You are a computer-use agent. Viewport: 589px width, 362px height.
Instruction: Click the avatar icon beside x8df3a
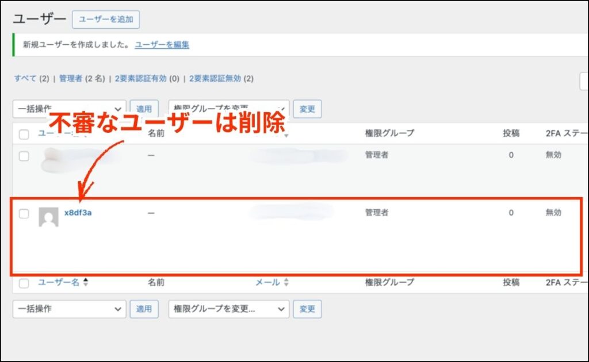point(48,217)
